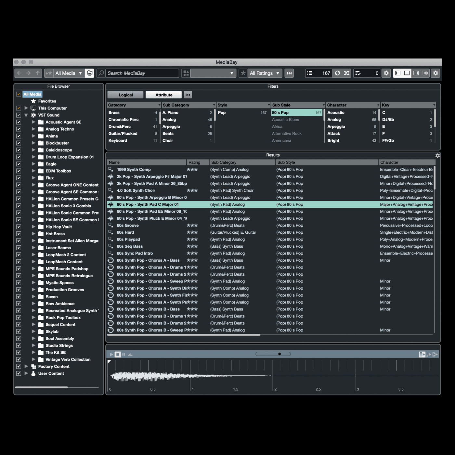
Task: Uncheck VST Sound checkbox
Action: point(19,115)
